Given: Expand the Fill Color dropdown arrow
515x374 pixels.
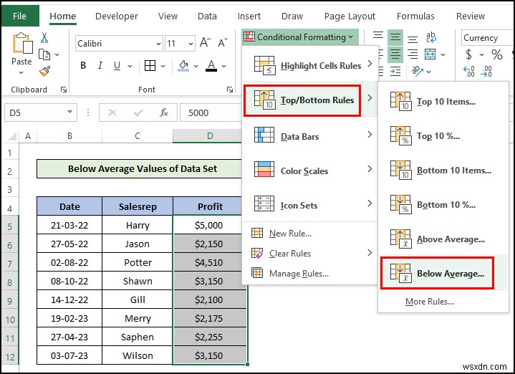Looking at the screenshot, I should 196,67.
